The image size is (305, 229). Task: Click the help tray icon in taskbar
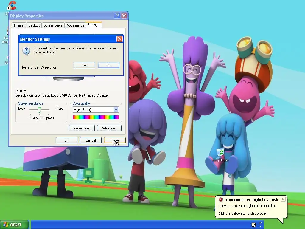(253, 225)
